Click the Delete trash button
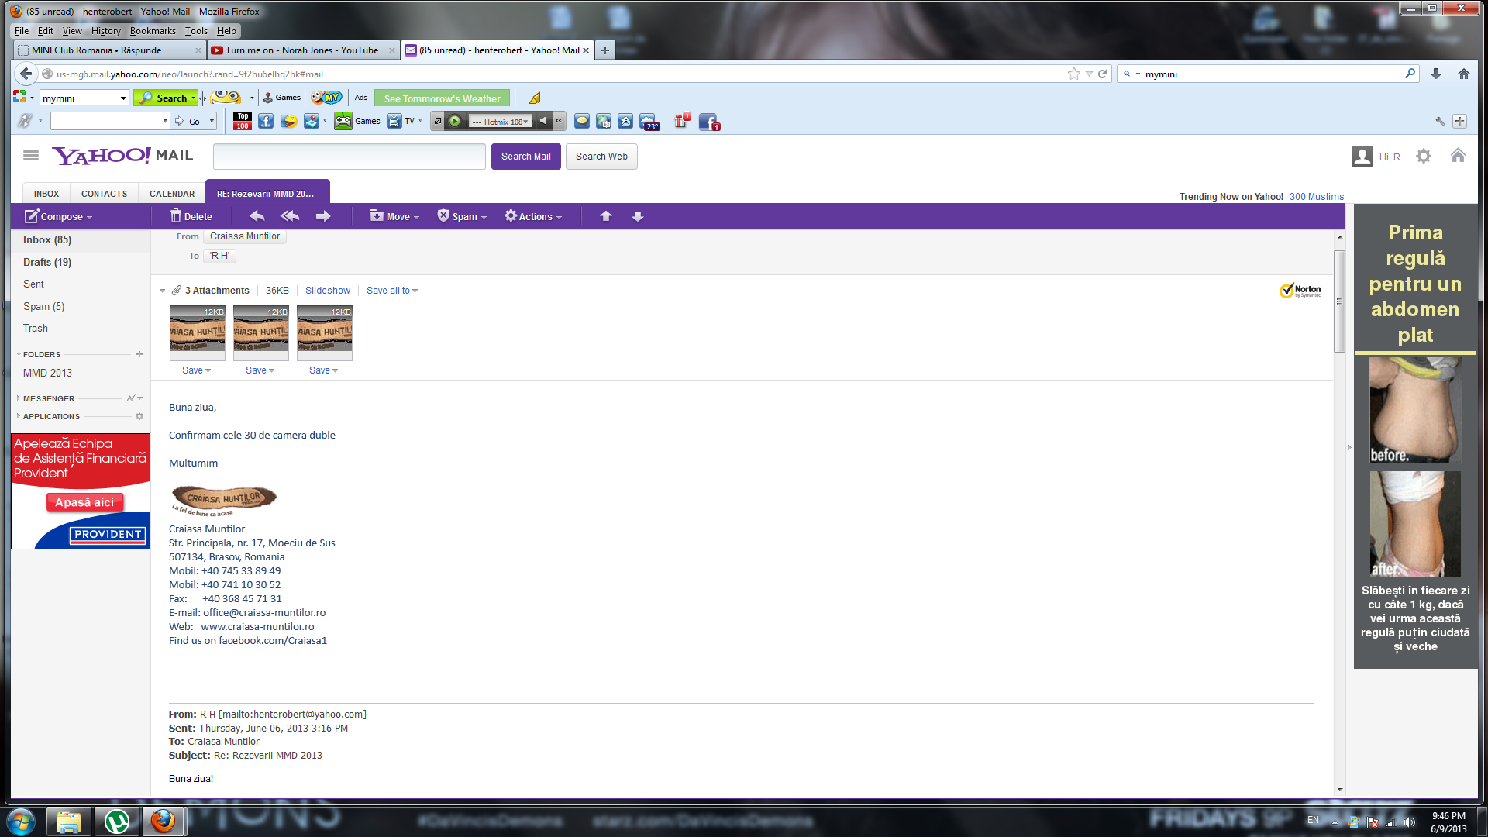1488x837 pixels. tap(191, 216)
